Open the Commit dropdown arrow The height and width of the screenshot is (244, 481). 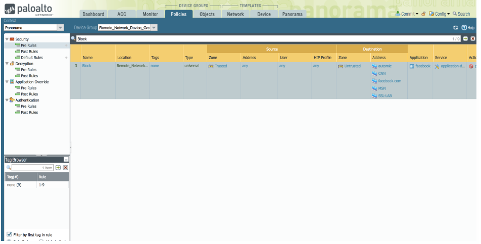click(417, 14)
